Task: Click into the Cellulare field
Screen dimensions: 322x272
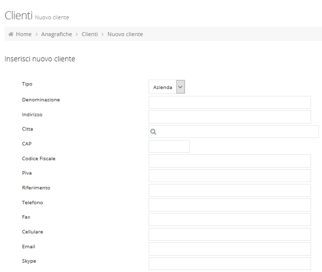Action: [x=229, y=234]
